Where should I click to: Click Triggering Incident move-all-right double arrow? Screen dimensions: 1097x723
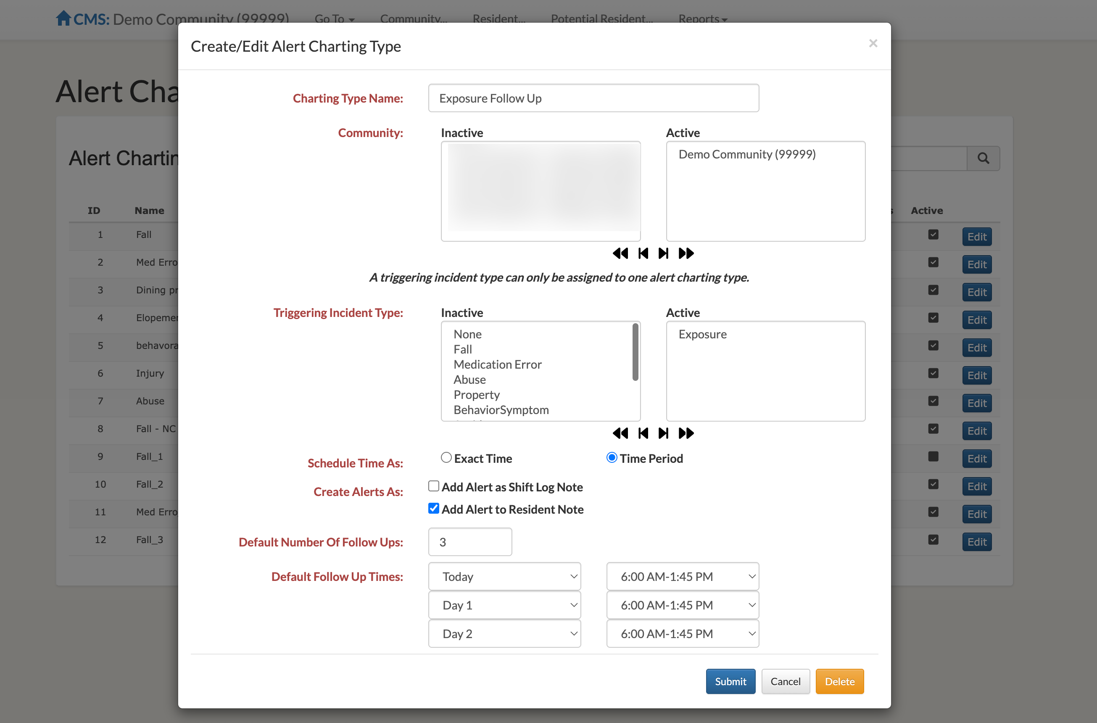pyautogui.click(x=686, y=433)
